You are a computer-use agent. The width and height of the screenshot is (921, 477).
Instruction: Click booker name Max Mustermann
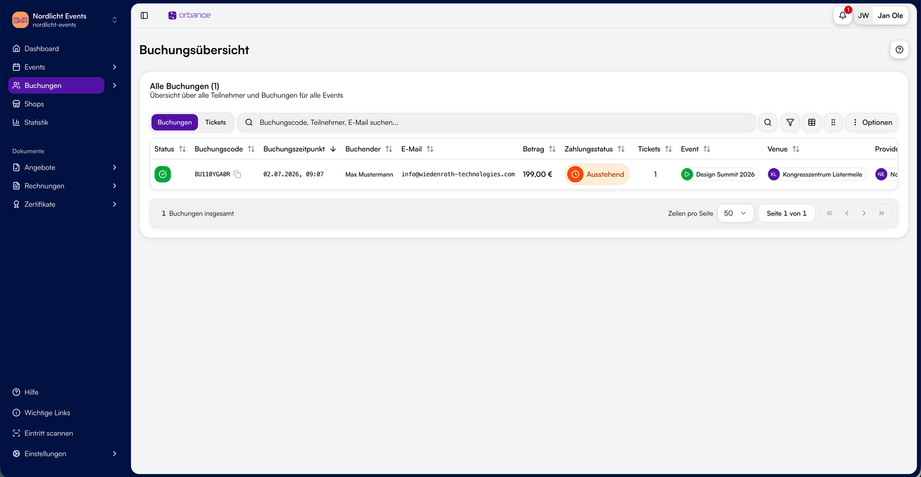(x=369, y=175)
